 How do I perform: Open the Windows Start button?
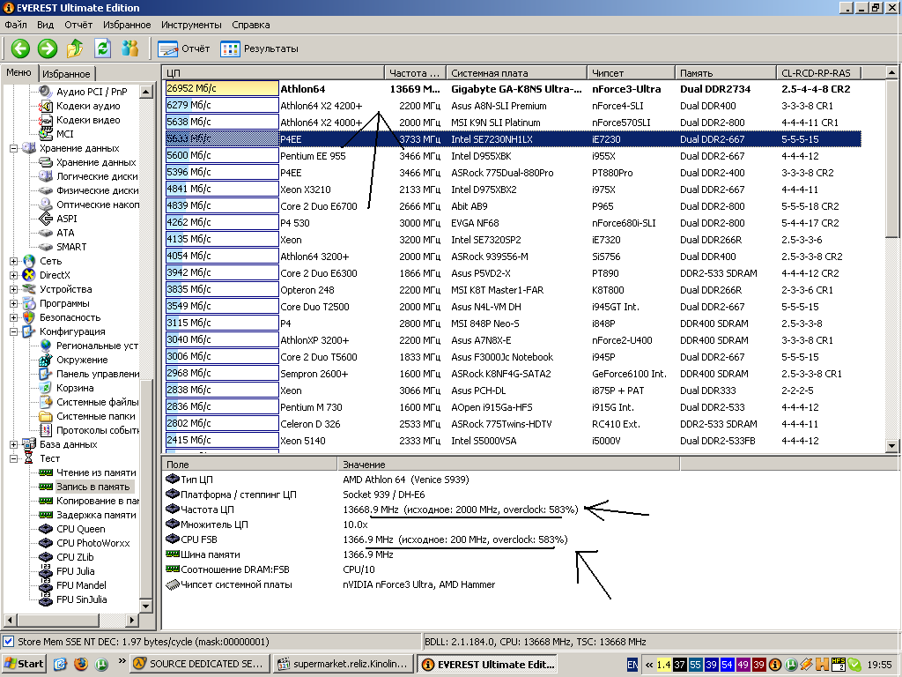pos(24,664)
